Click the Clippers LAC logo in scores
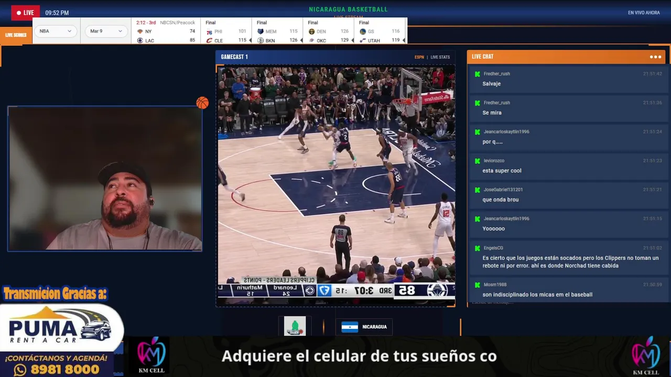Image resolution: width=671 pixels, height=377 pixels. pos(140,40)
